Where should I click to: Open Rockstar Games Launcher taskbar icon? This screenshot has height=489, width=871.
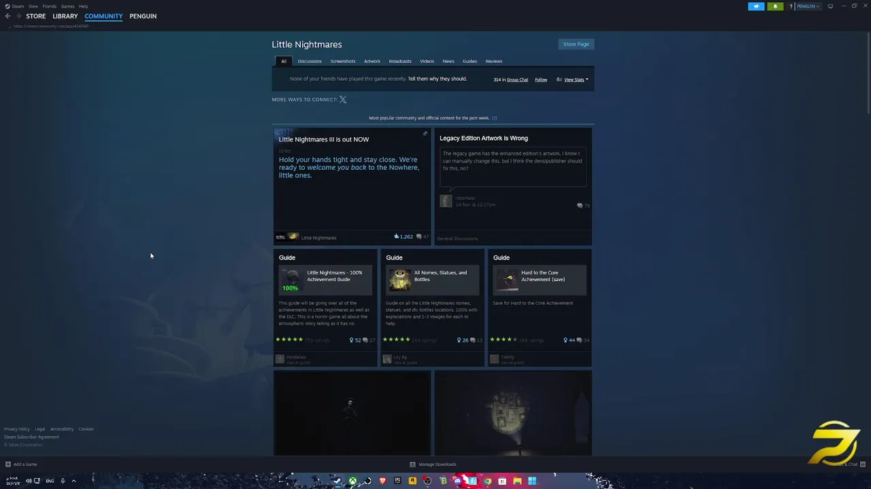412,481
